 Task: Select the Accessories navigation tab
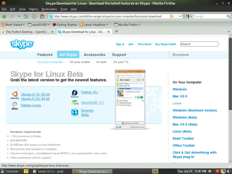(95, 55)
